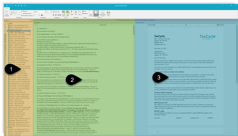The width and height of the screenshot is (238, 136).
Task: Apply numbered list formatting
Action: [x=56, y=12]
